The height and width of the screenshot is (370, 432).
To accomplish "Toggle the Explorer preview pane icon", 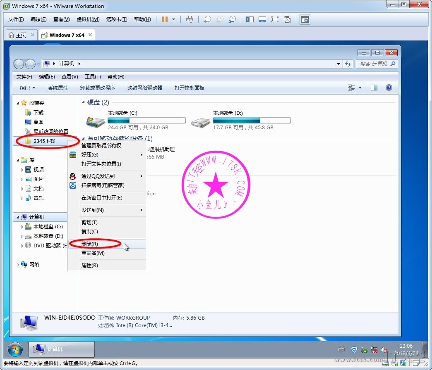I will [x=374, y=88].
